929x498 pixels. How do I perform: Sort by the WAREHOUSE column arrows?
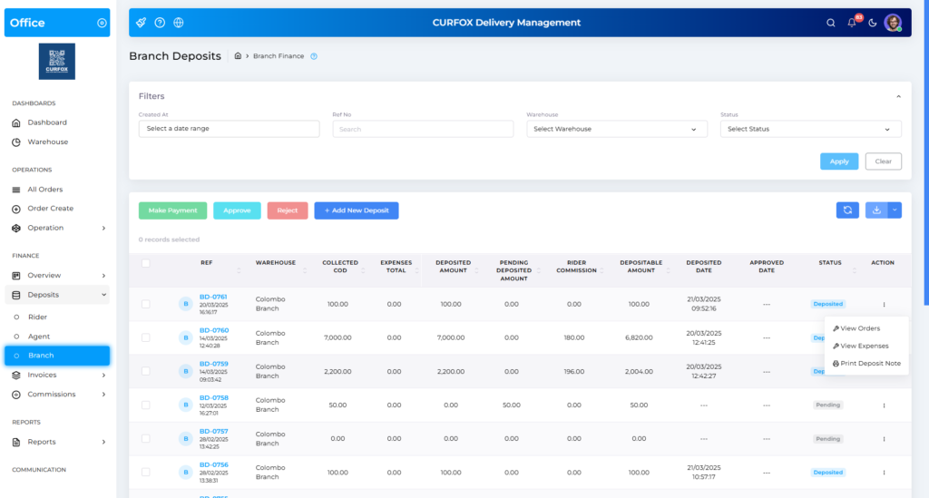(x=305, y=270)
